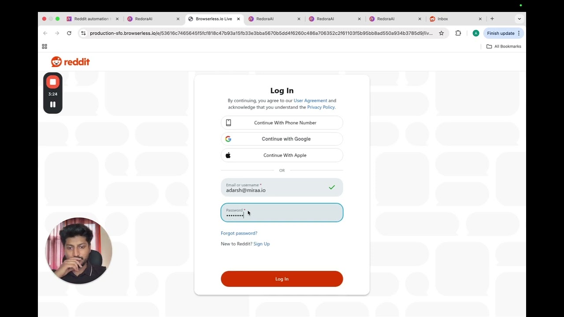Click the webcam video bubble
This screenshot has width=564, height=317.
tap(79, 251)
